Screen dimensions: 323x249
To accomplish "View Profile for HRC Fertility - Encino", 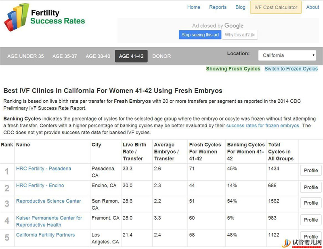I will tap(310, 187).
